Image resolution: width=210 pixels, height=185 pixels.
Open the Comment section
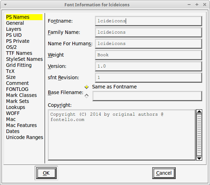17,83
